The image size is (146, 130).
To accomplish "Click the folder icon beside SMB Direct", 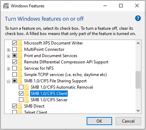I will (20, 106).
